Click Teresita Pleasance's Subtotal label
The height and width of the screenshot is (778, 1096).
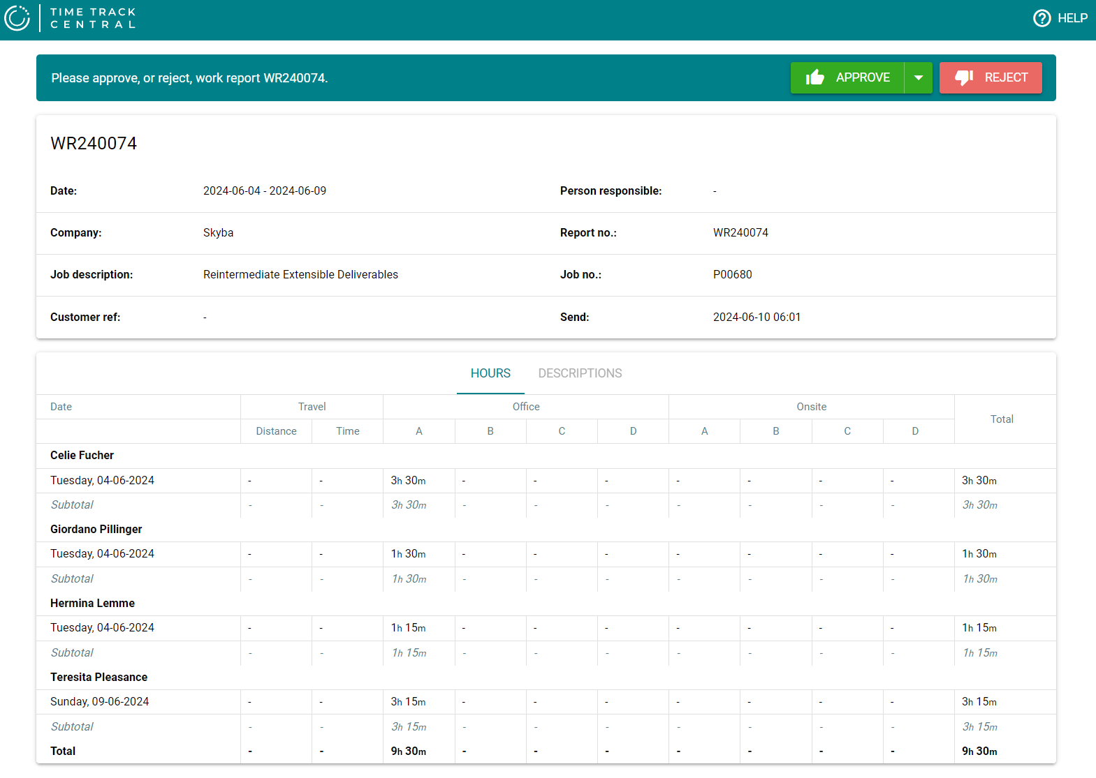pyautogui.click(x=72, y=727)
